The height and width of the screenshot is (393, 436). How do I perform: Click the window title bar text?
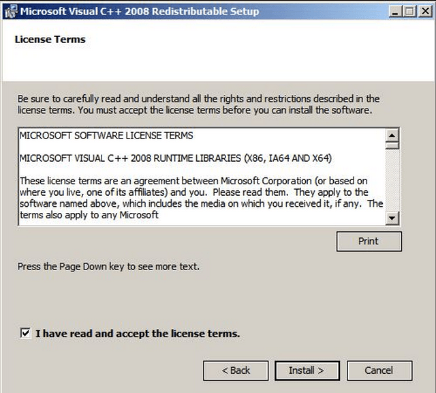pos(140,12)
